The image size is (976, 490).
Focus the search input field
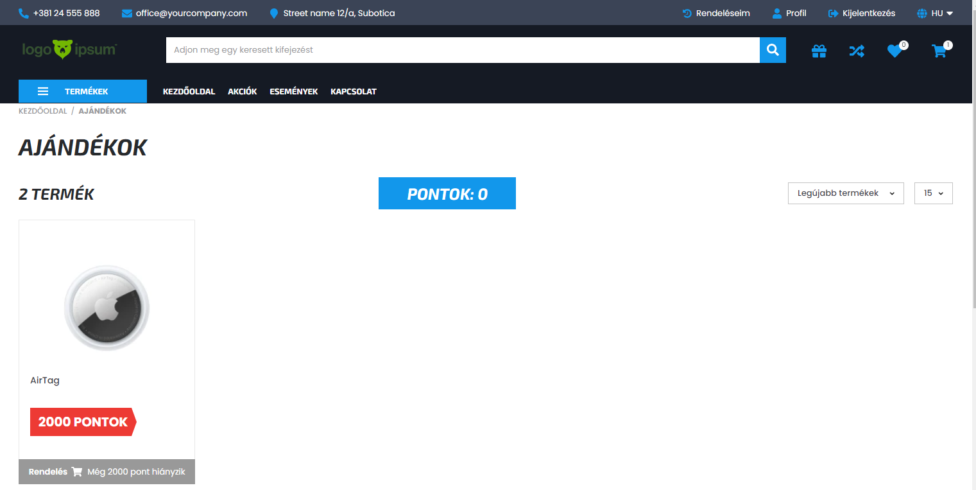click(x=463, y=50)
